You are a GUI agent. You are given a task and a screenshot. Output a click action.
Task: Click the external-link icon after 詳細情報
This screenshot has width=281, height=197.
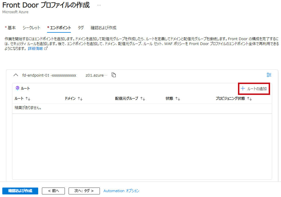[46, 48]
